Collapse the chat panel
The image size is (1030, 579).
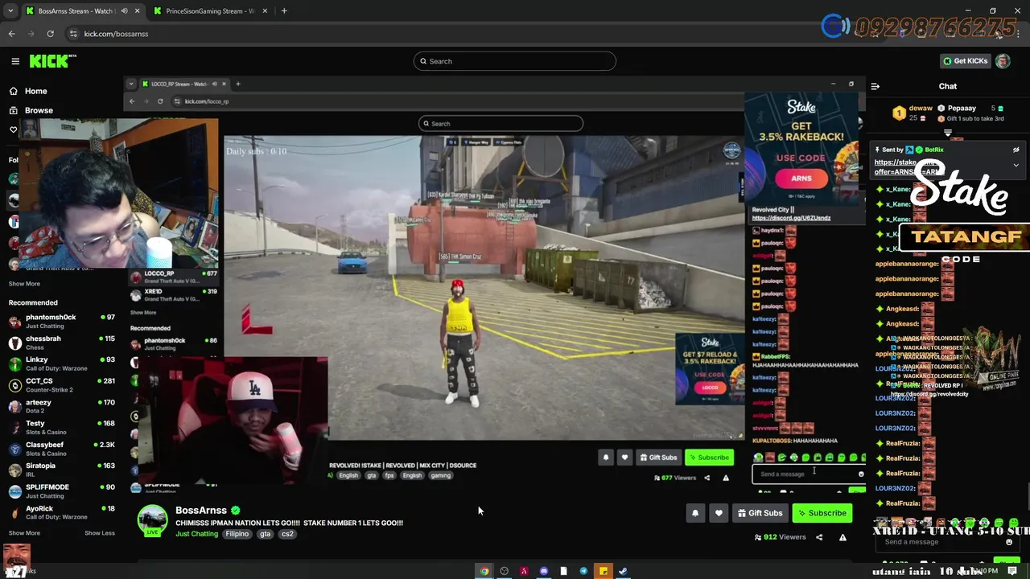tap(875, 86)
